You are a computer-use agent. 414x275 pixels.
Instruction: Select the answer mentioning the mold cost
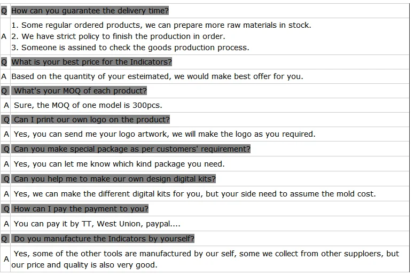pyautogui.click(x=194, y=194)
